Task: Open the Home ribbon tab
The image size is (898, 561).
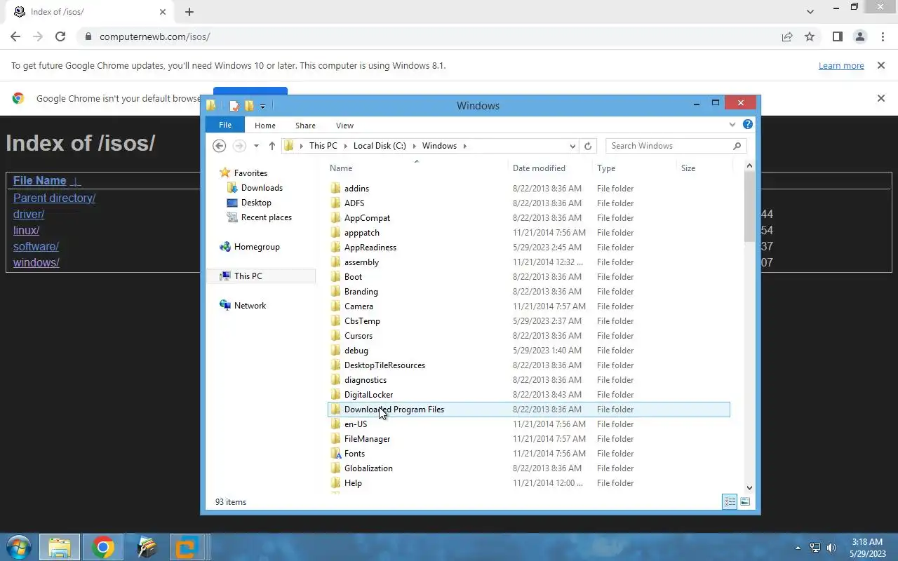Action: [265, 126]
